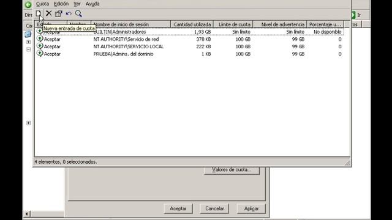Click Sin límite under Límite de cuota

click(241, 32)
